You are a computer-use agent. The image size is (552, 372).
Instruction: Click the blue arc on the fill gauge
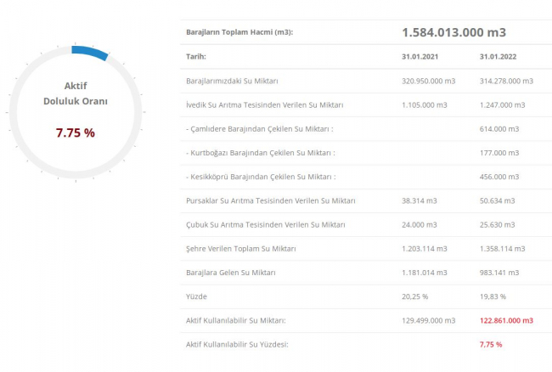point(91,53)
